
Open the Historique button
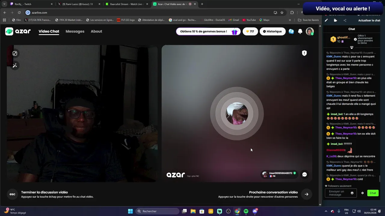click(273, 31)
